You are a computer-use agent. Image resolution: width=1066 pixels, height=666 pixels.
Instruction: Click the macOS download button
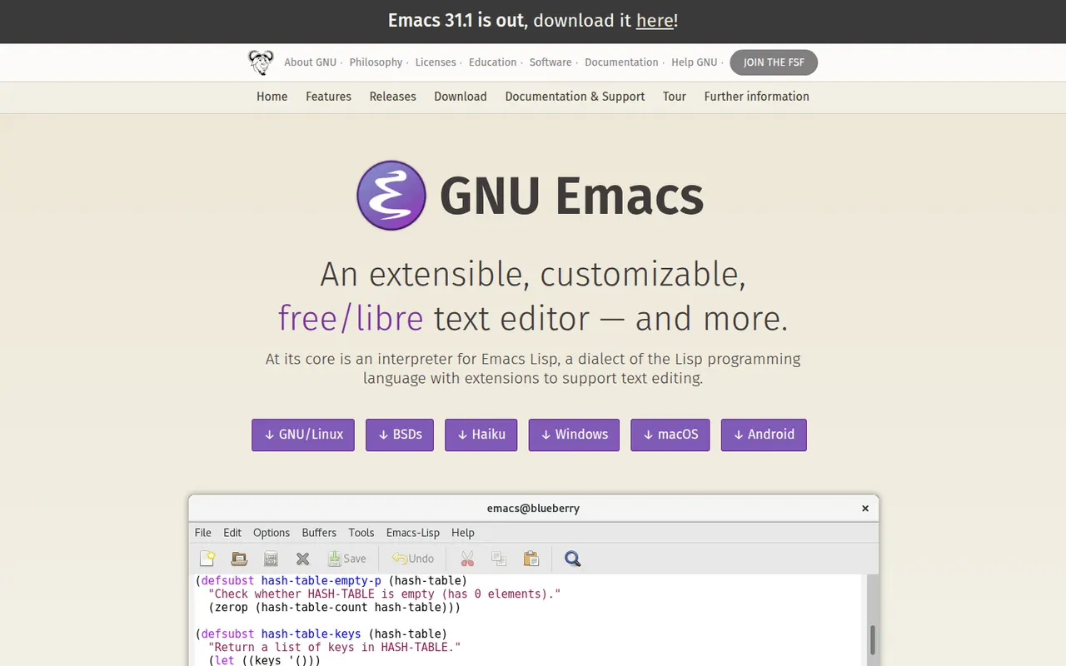coord(670,435)
